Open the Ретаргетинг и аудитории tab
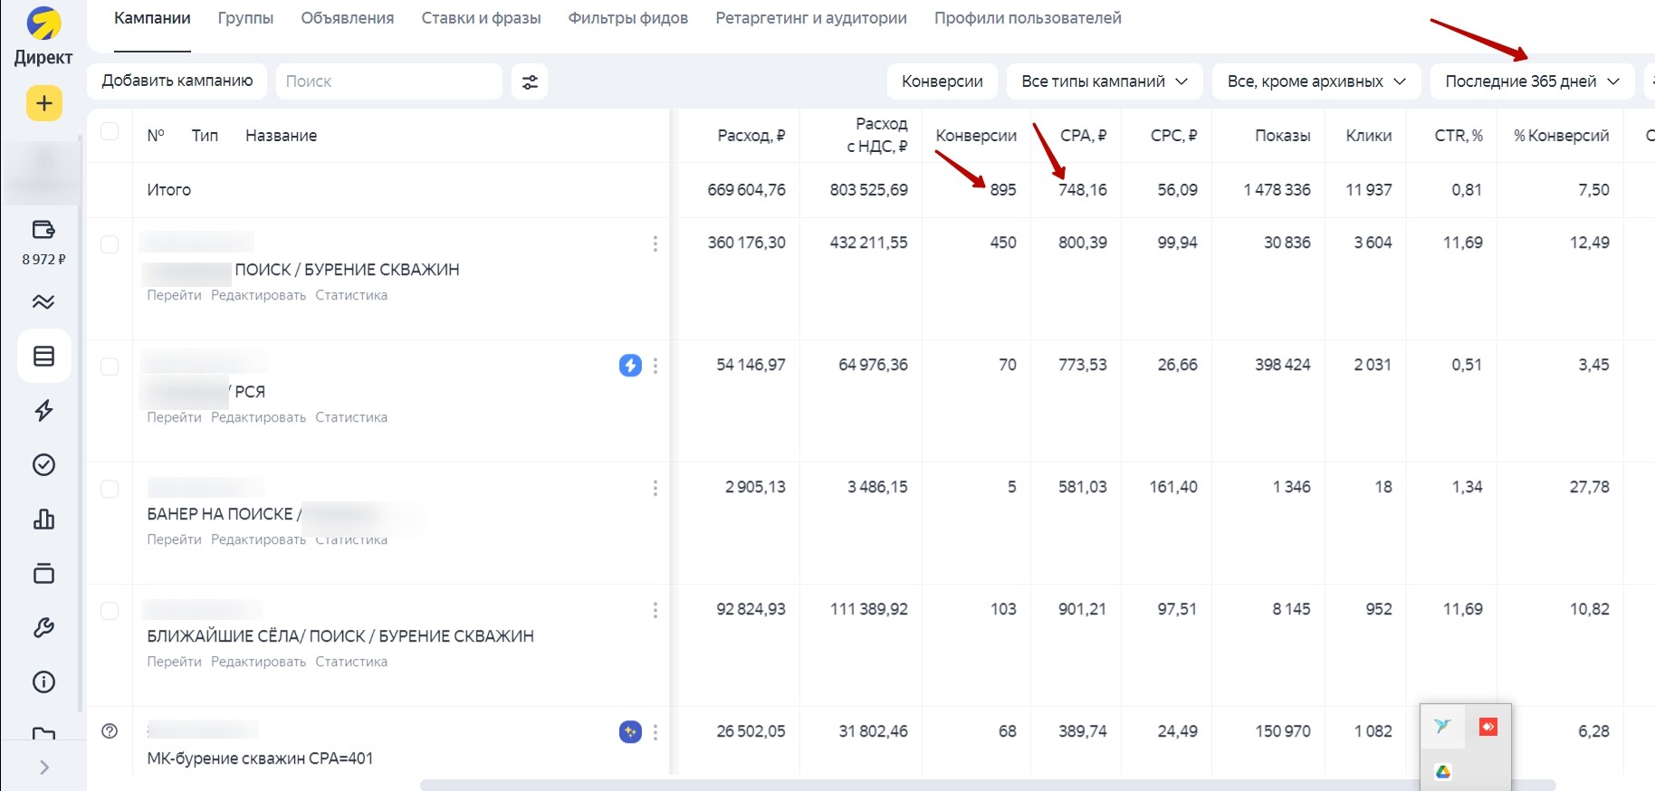Screen dimensions: 1655x791 pyautogui.click(x=810, y=18)
